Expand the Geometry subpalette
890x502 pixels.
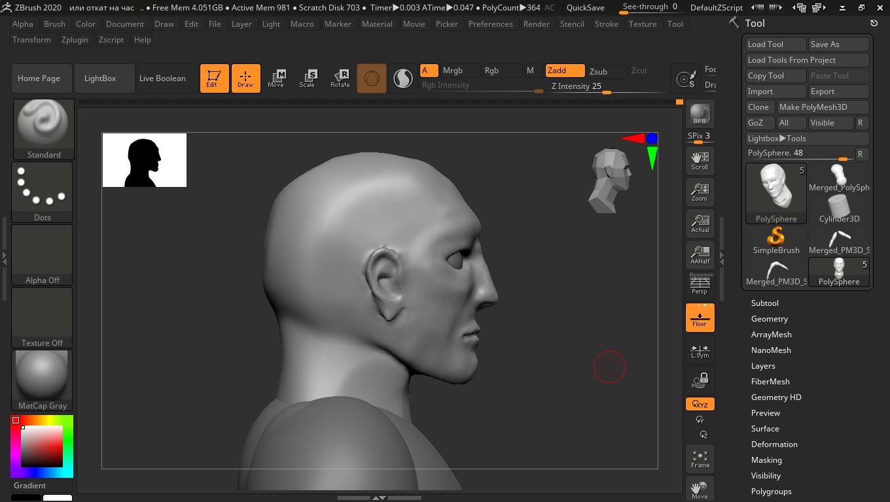click(769, 319)
